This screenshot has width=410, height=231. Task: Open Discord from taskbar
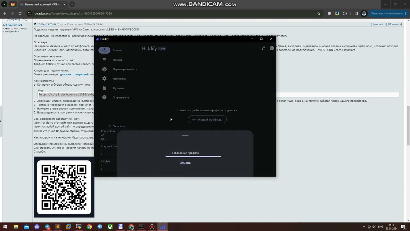point(37,227)
